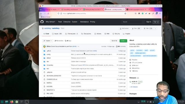Open the green Code dropdown button
The height and width of the screenshot is (104, 185).
(x=123, y=41)
